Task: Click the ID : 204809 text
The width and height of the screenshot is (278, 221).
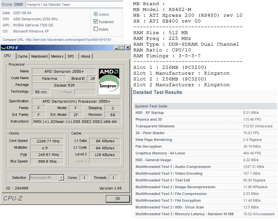Action: [x=17, y=188]
